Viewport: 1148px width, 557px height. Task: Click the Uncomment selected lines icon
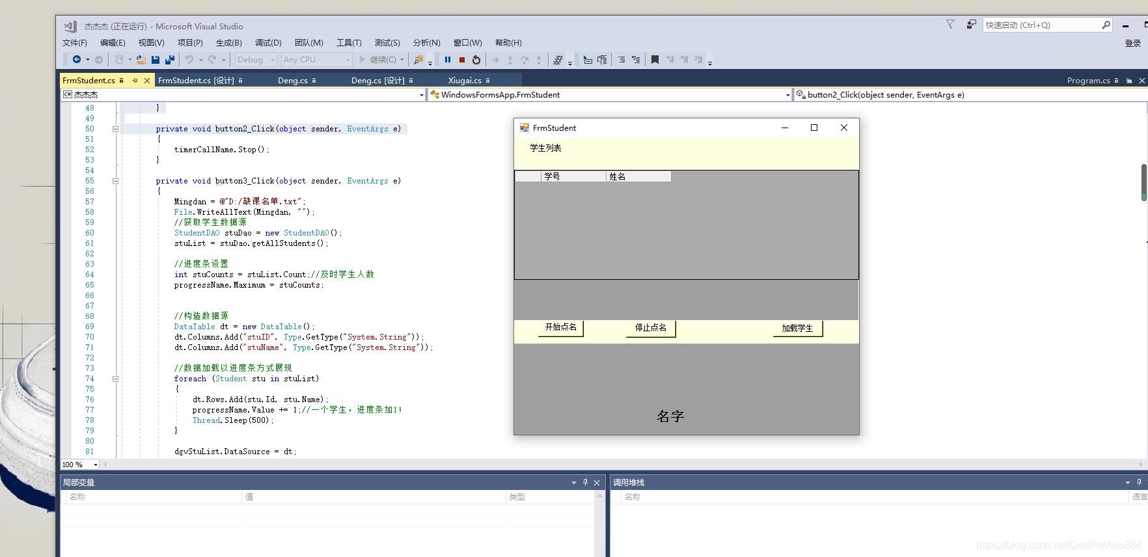pos(636,60)
